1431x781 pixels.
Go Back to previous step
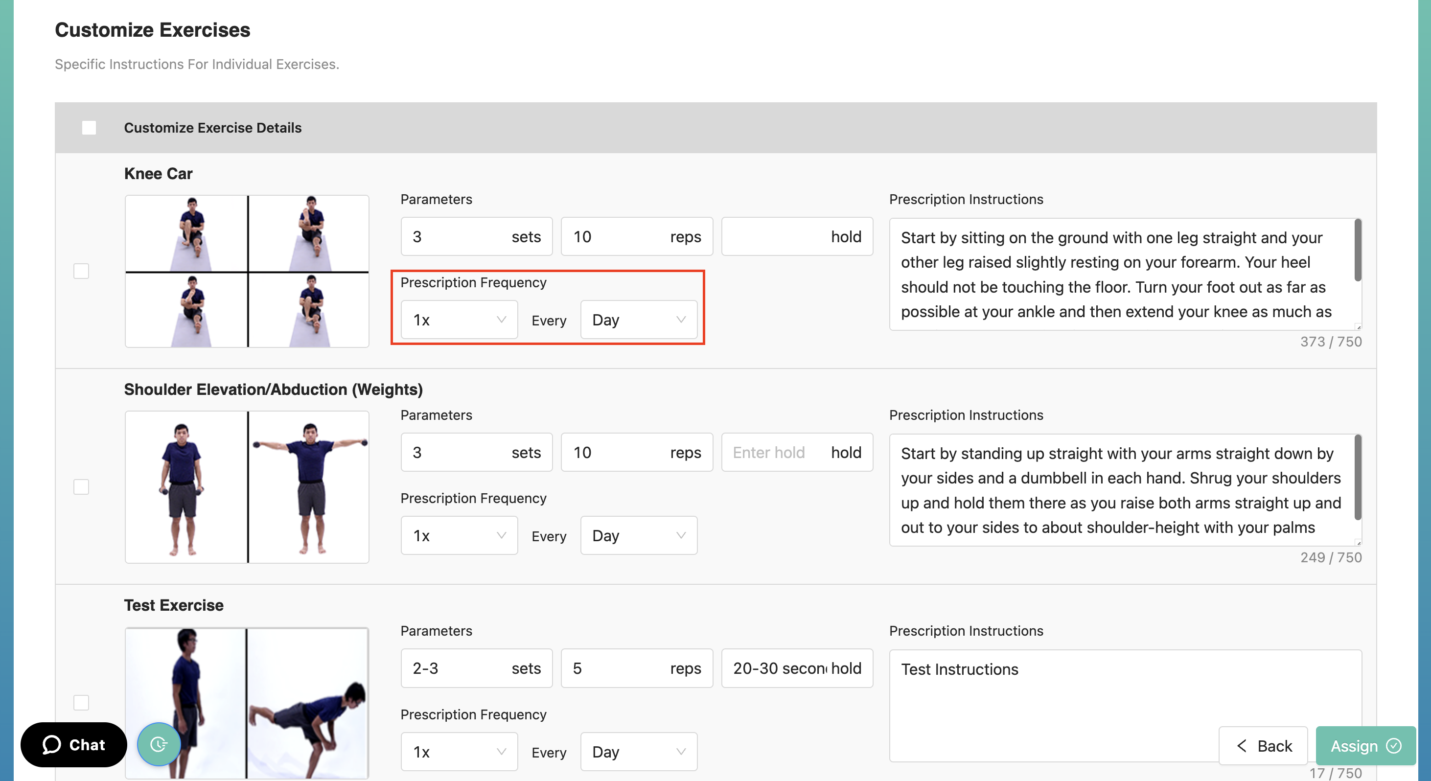[1263, 745]
